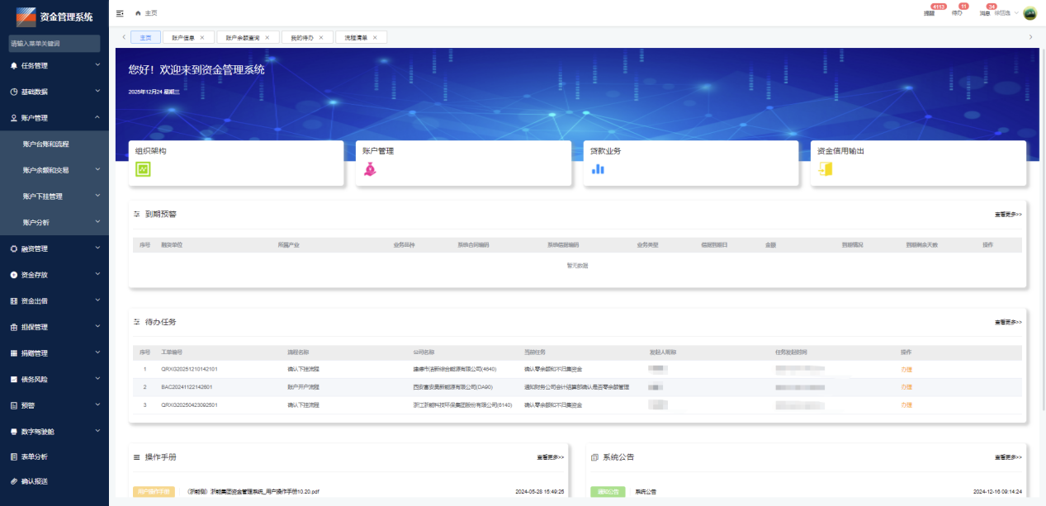
Task: Open the 待办 item with 11 badge
Action: tap(958, 13)
